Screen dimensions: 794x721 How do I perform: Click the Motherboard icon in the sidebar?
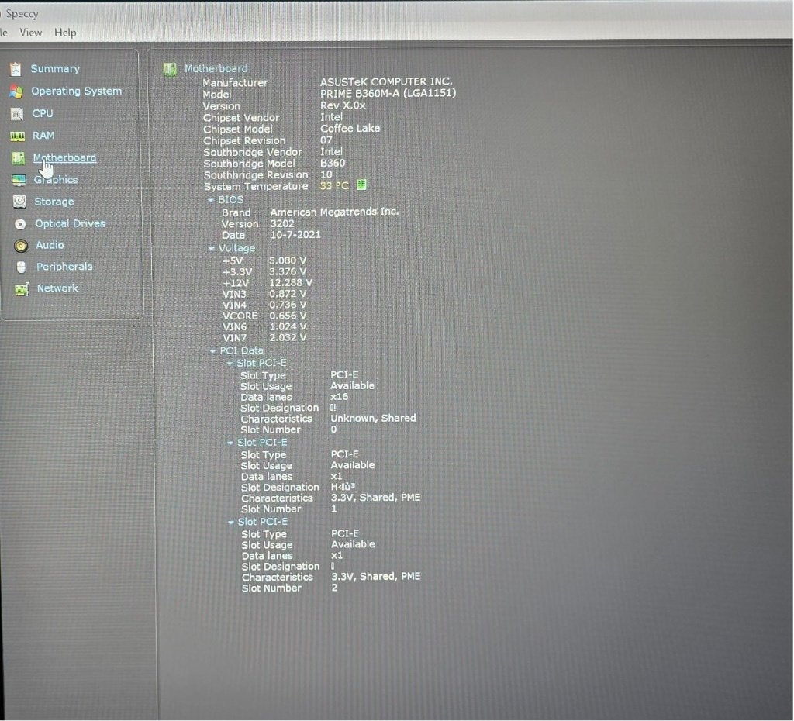19,158
